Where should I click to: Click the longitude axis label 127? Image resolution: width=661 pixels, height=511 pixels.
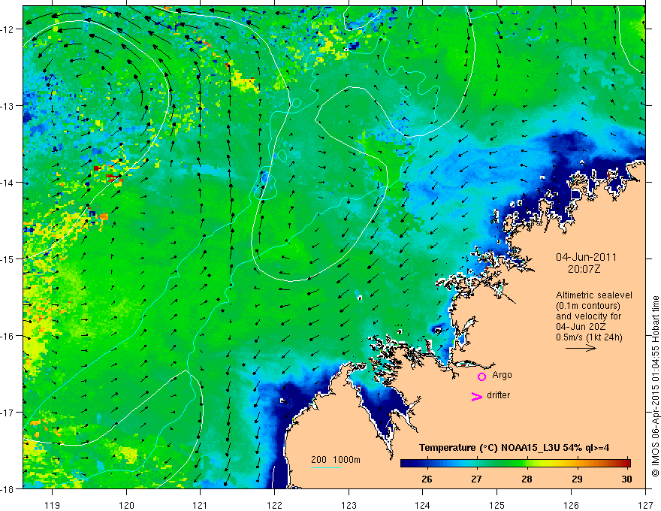coord(645,505)
